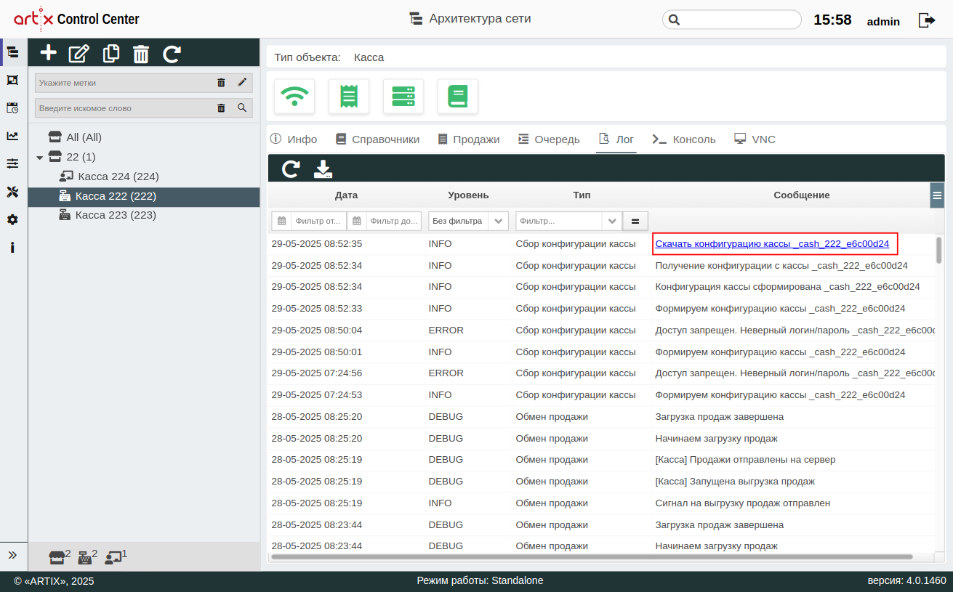Open the gear configuration sidebar icon
The width and height of the screenshot is (953, 592).
tap(12, 219)
